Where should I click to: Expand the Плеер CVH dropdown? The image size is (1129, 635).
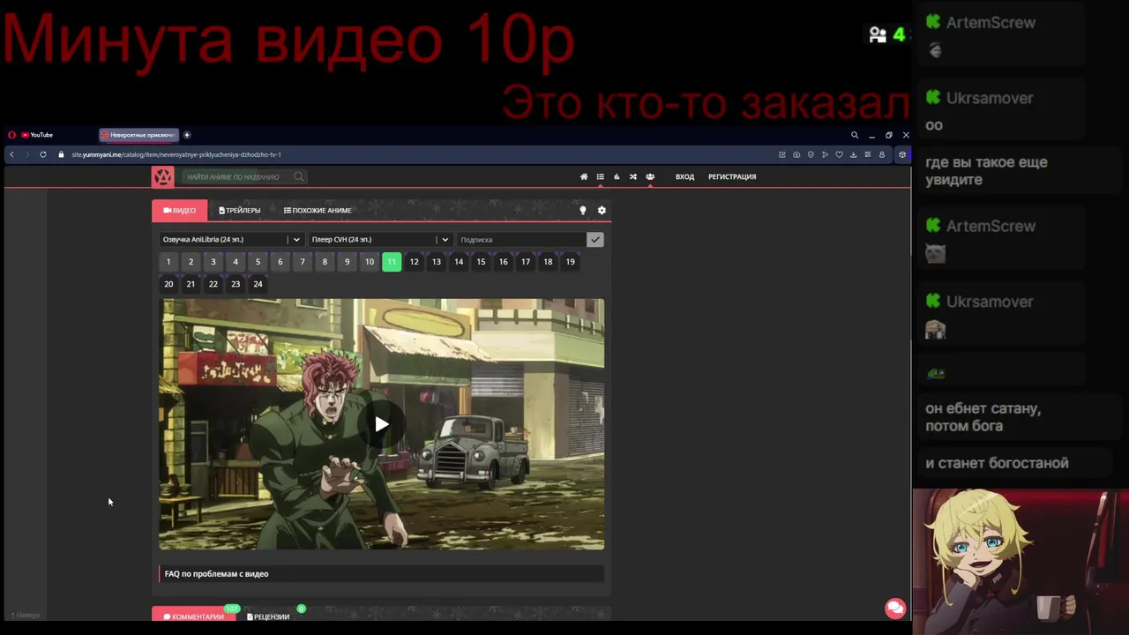pyautogui.click(x=380, y=239)
